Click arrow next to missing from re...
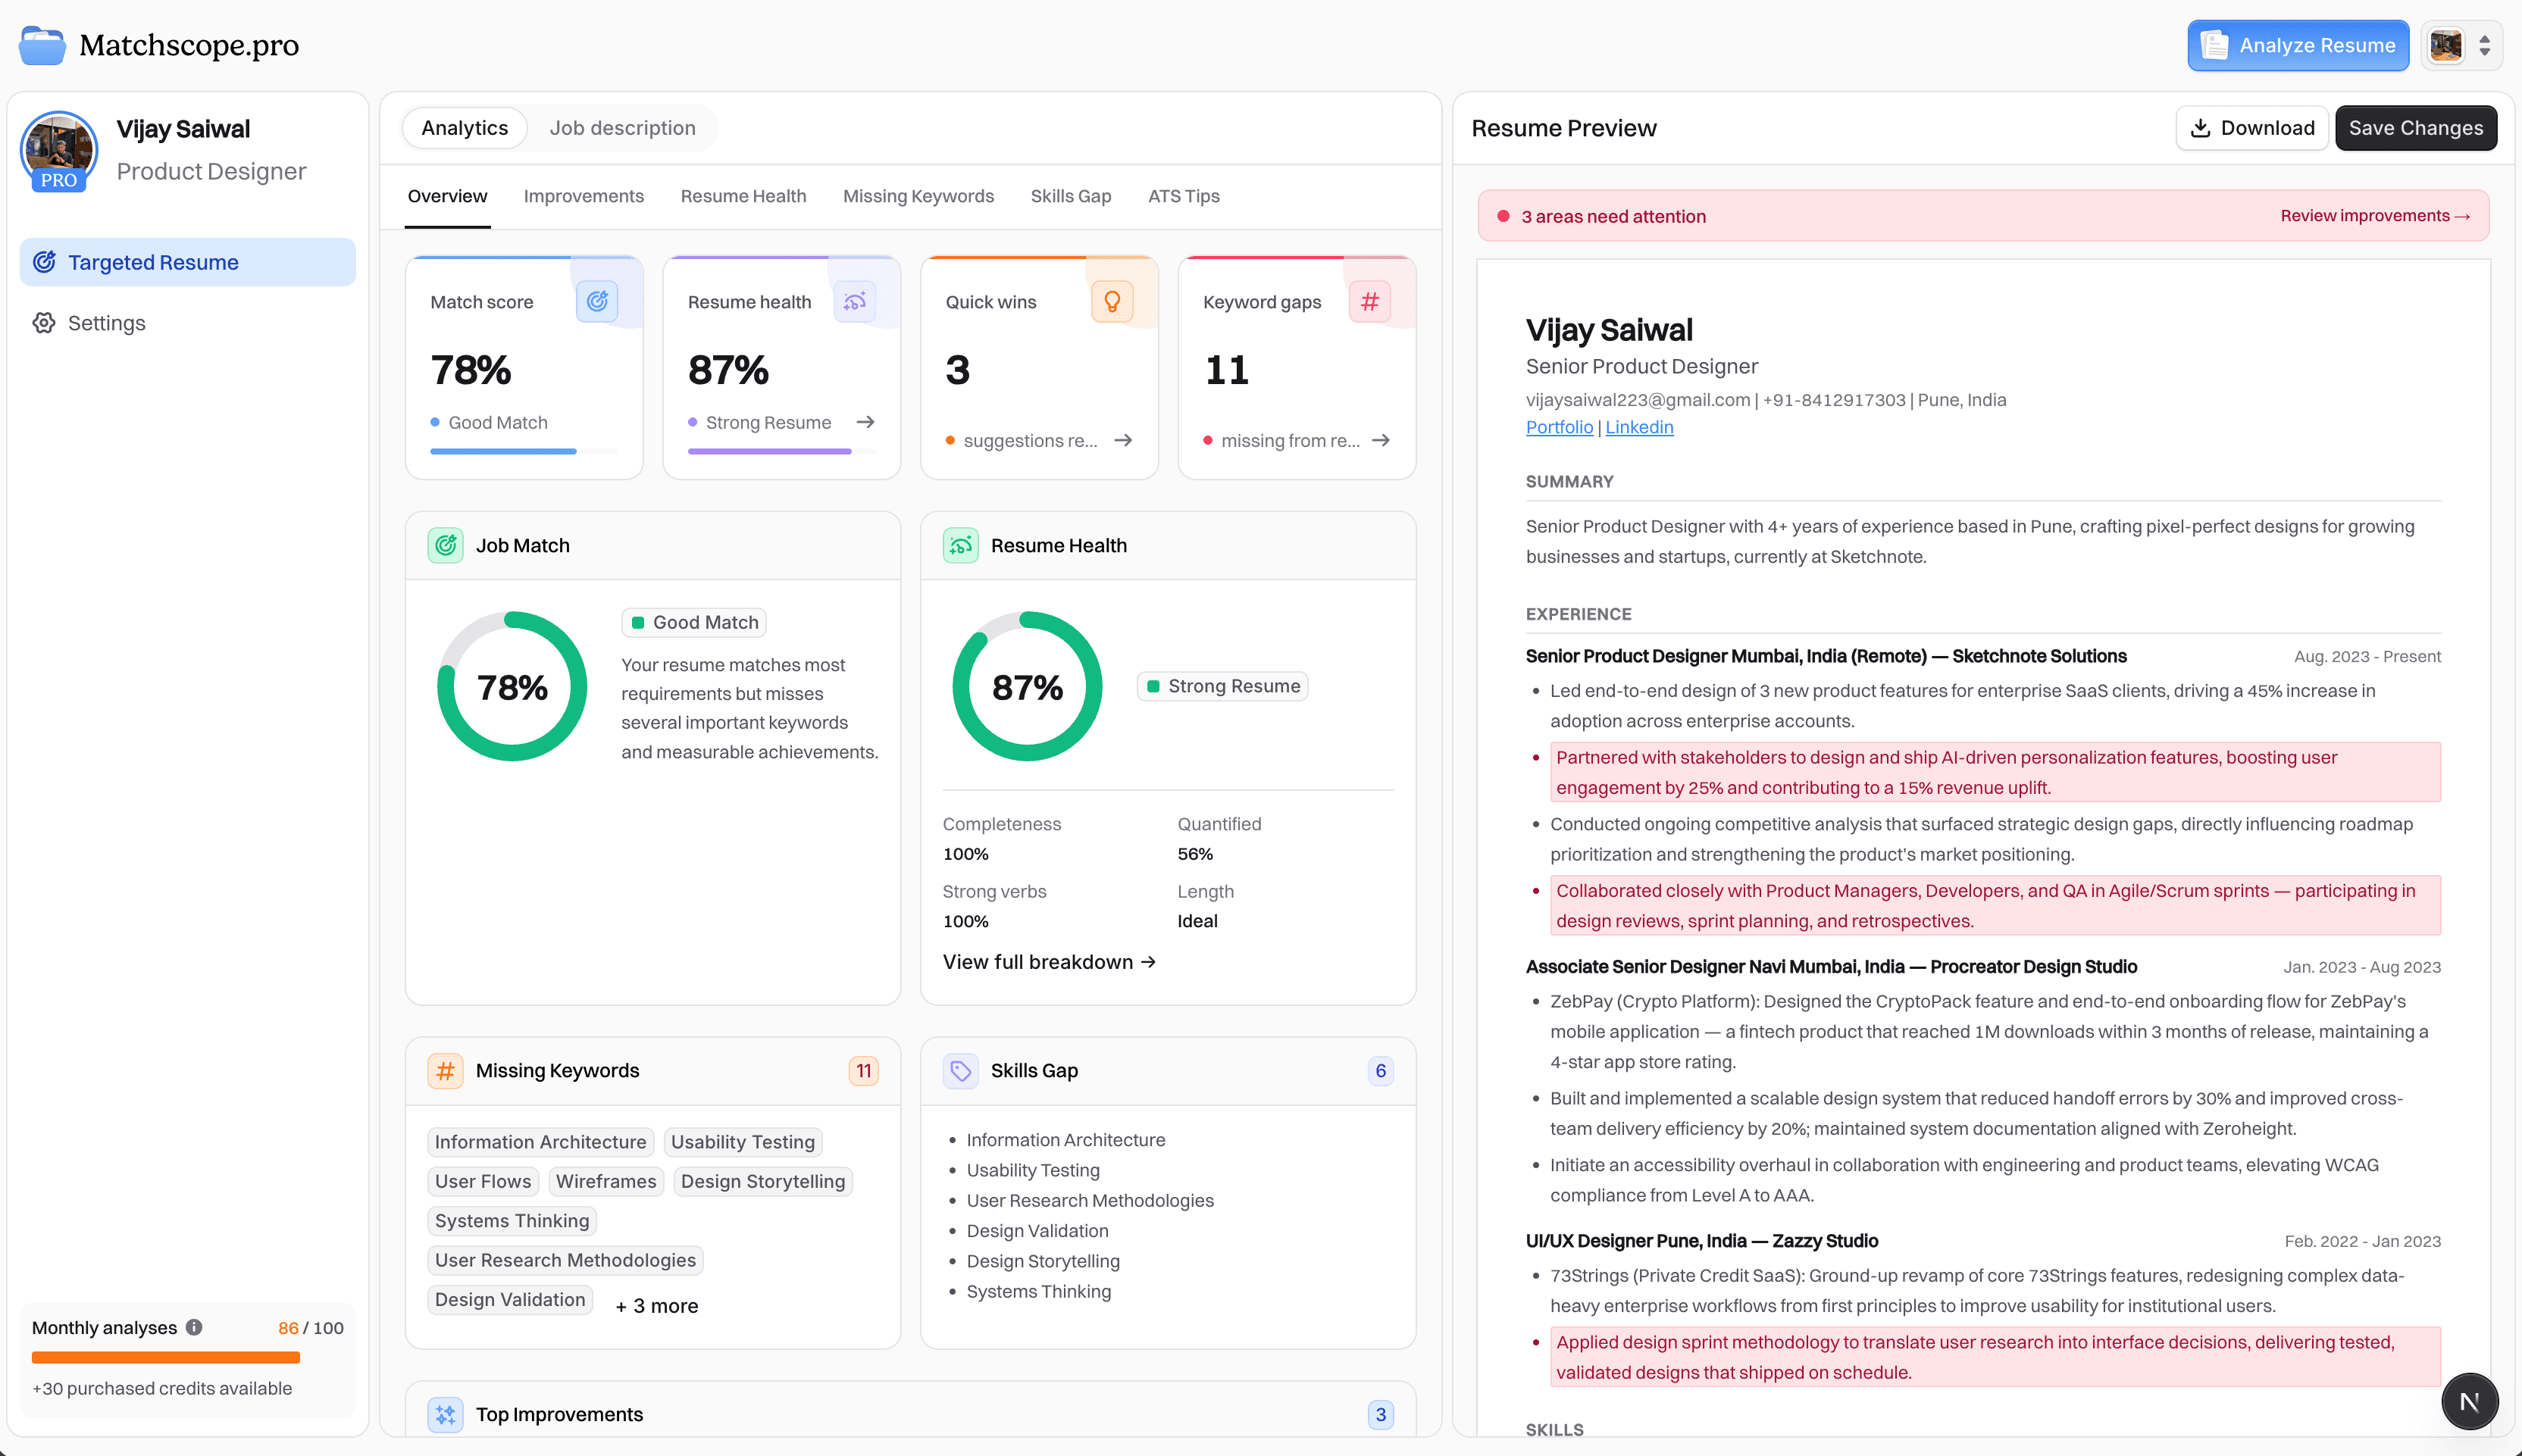This screenshot has height=1456, width=2522. 1381,440
